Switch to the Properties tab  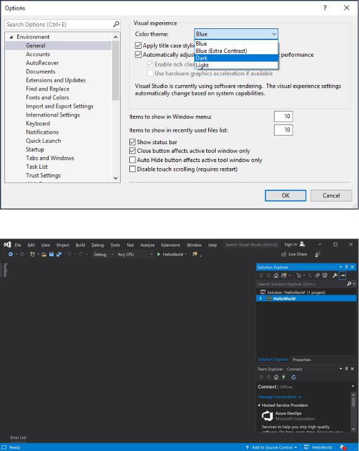pyautogui.click(x=302, y=360)
